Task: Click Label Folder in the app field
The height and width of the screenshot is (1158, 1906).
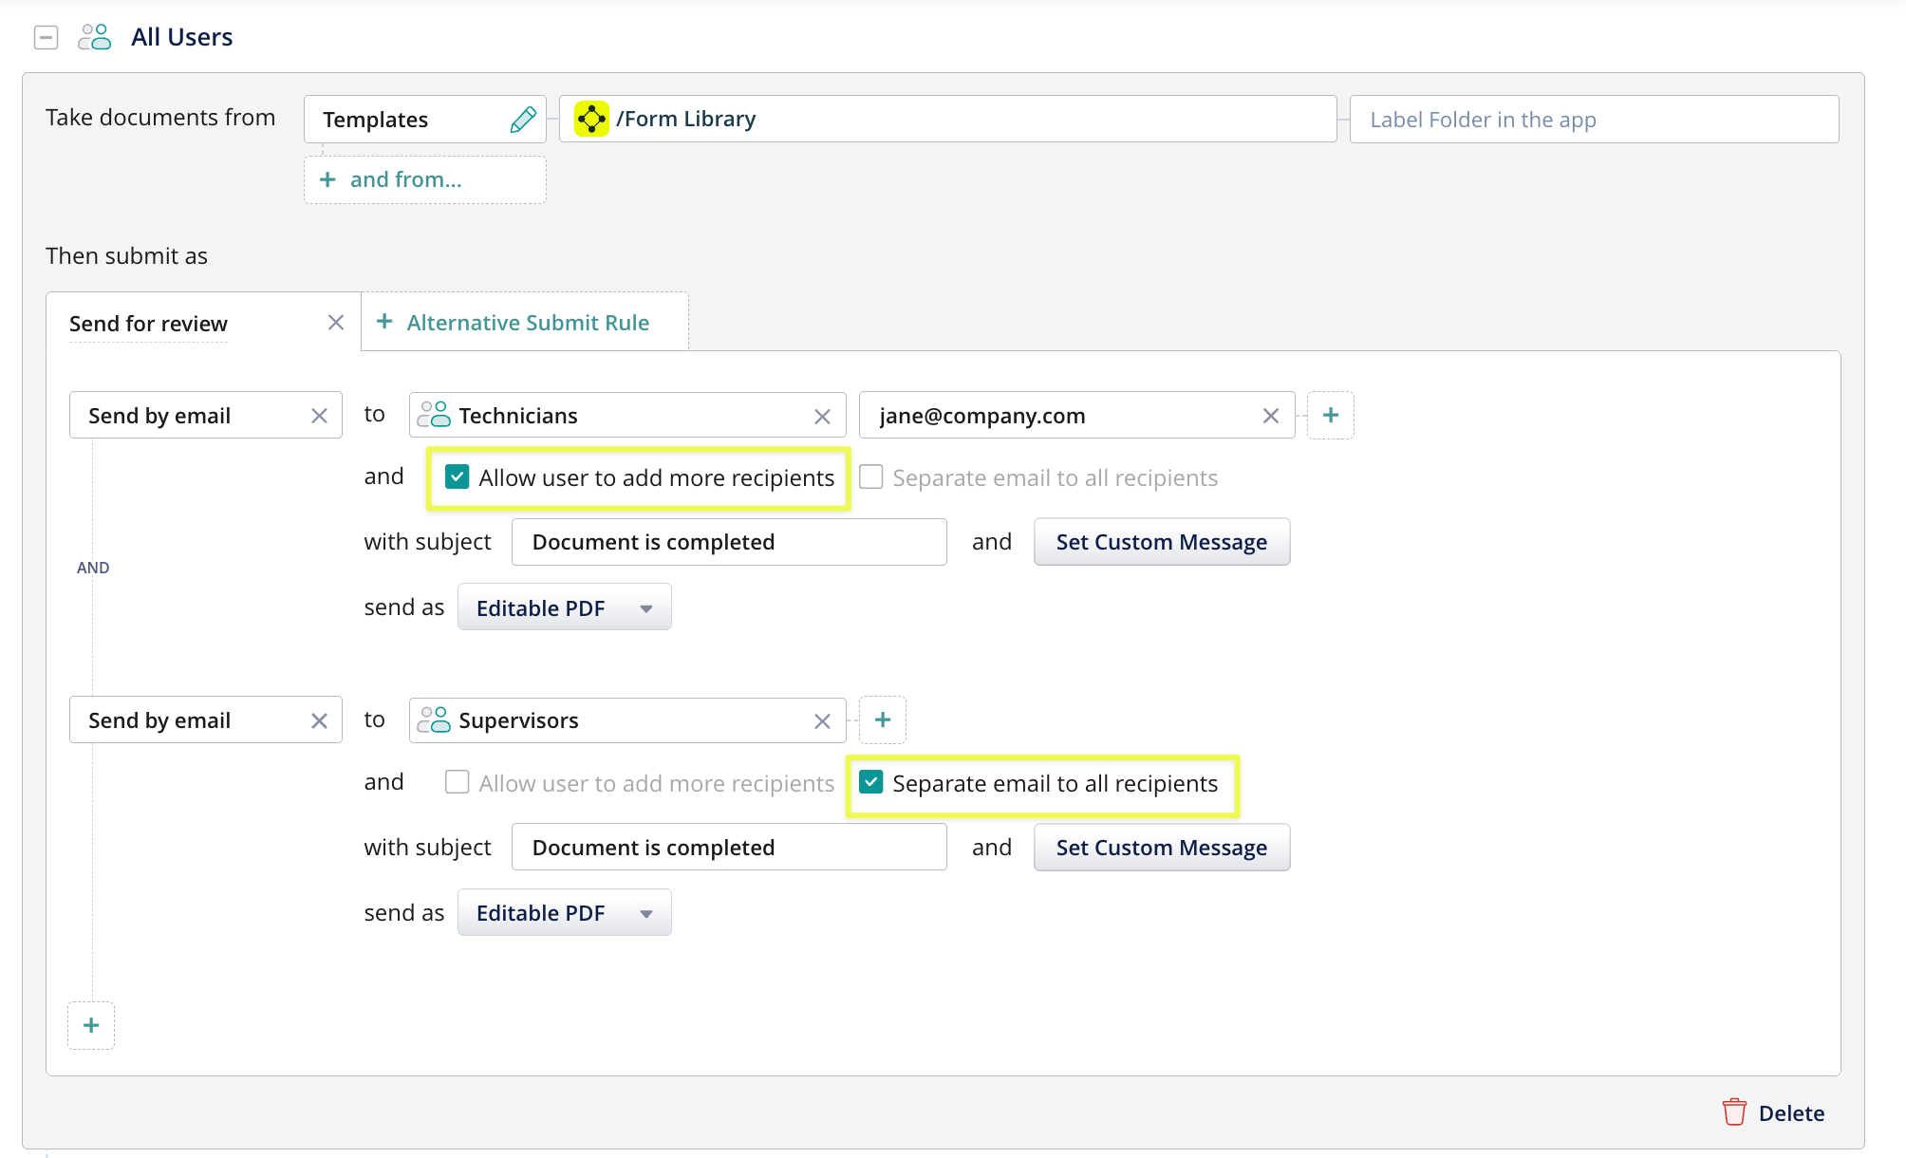Action: (x=1593, y=120)
